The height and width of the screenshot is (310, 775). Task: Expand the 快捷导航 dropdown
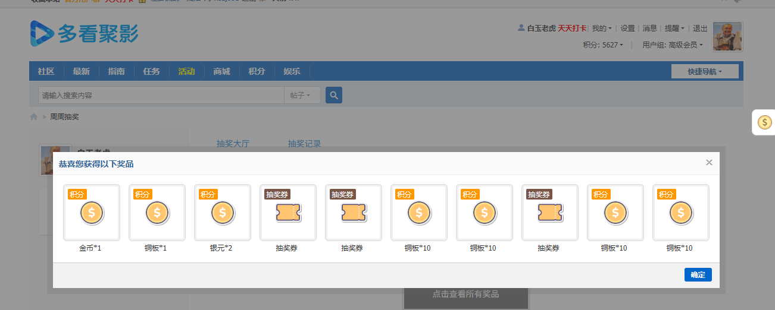705,71
